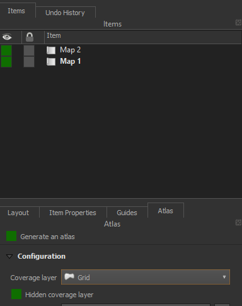Select Map 1 in items list

tap(71, 61)
